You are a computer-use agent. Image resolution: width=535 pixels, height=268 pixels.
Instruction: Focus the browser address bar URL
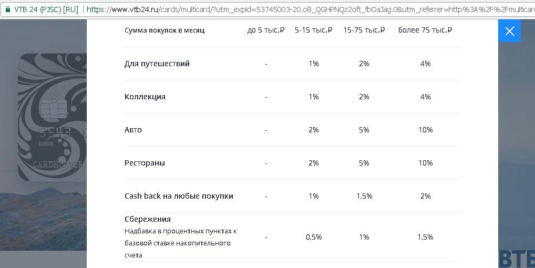310,9
